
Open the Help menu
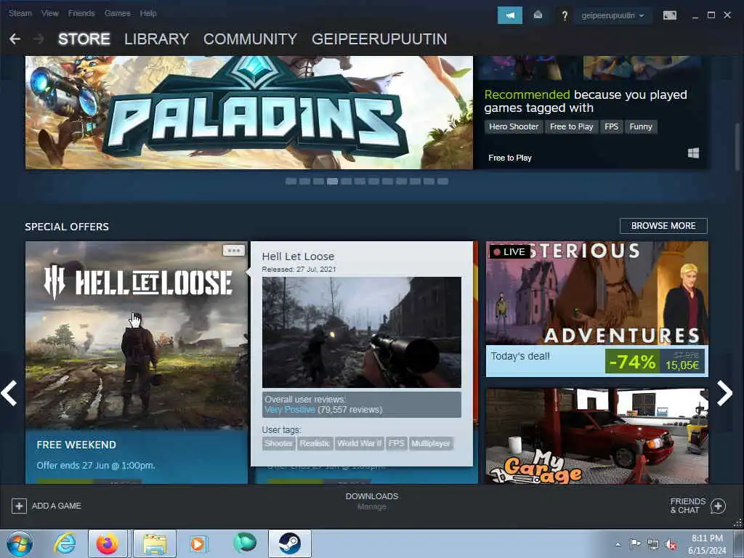[148, 13]
